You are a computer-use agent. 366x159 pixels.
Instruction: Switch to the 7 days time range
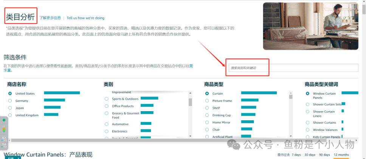[x=296, y=155]
